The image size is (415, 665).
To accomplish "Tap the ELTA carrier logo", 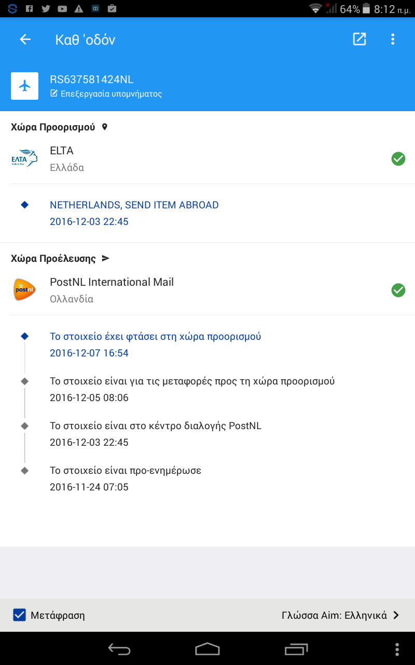I will (x=25, y=158).
